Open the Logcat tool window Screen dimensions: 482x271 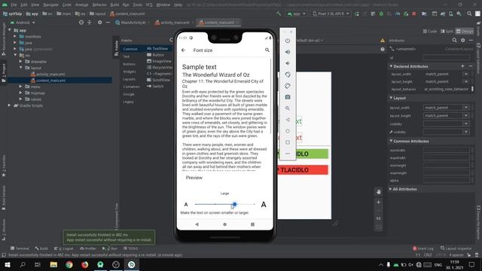pyautogui.click(x=63, y=248)
